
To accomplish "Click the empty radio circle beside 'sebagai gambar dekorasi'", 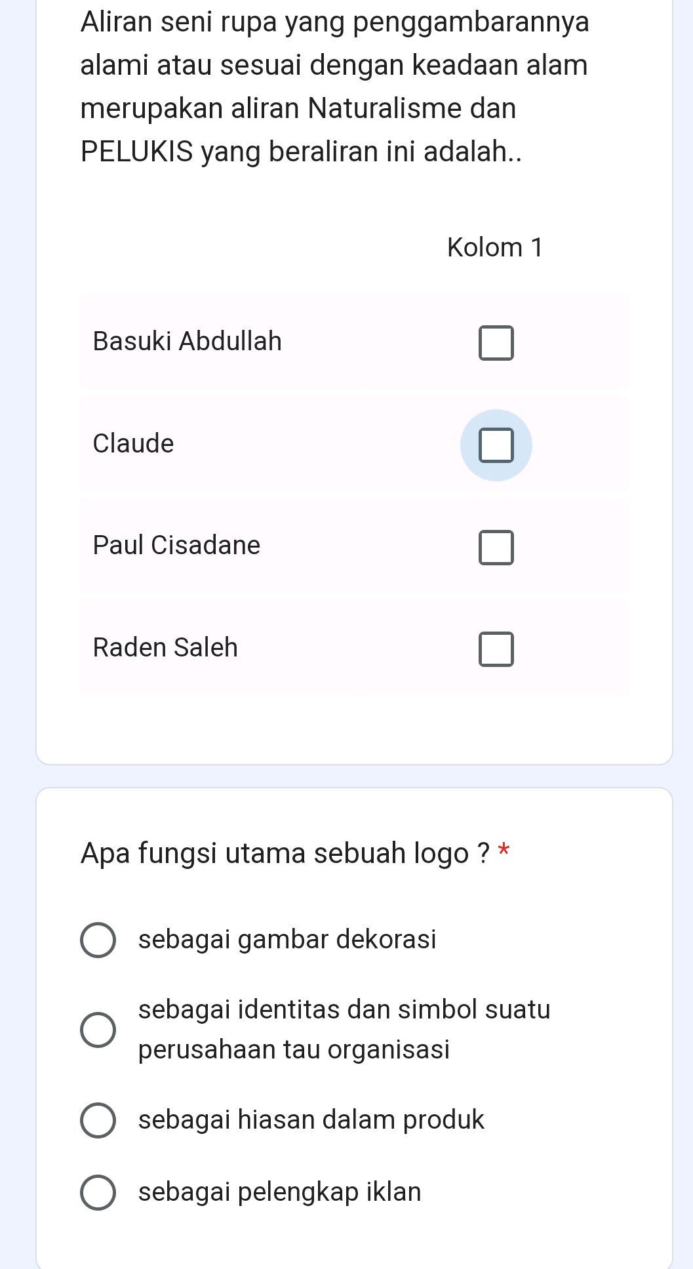I will [100, 941].
